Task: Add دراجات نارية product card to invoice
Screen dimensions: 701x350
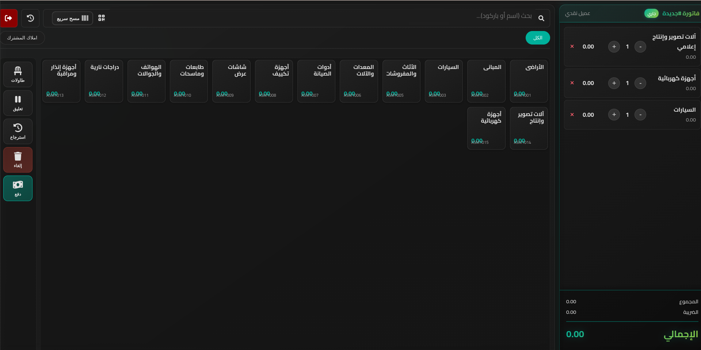Action: pyautogui.click(x=104, y=81)
